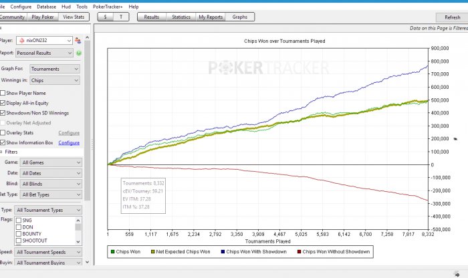Open the Database menu
Screen dimensions: 468x278
click(x=46, y=7)
